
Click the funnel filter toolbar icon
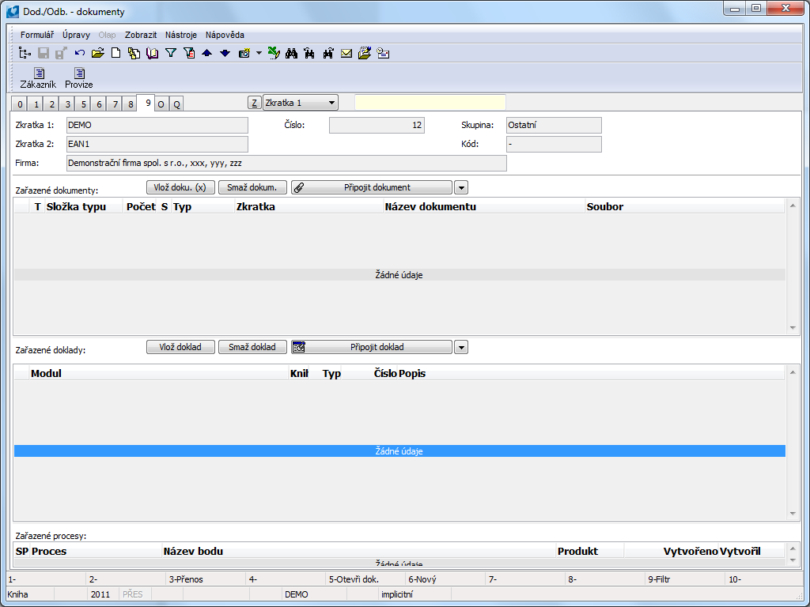coord(170,53)
